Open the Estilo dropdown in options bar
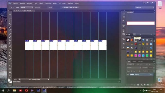This screenshot has height=93, width=165. click(x=27, y=7)
